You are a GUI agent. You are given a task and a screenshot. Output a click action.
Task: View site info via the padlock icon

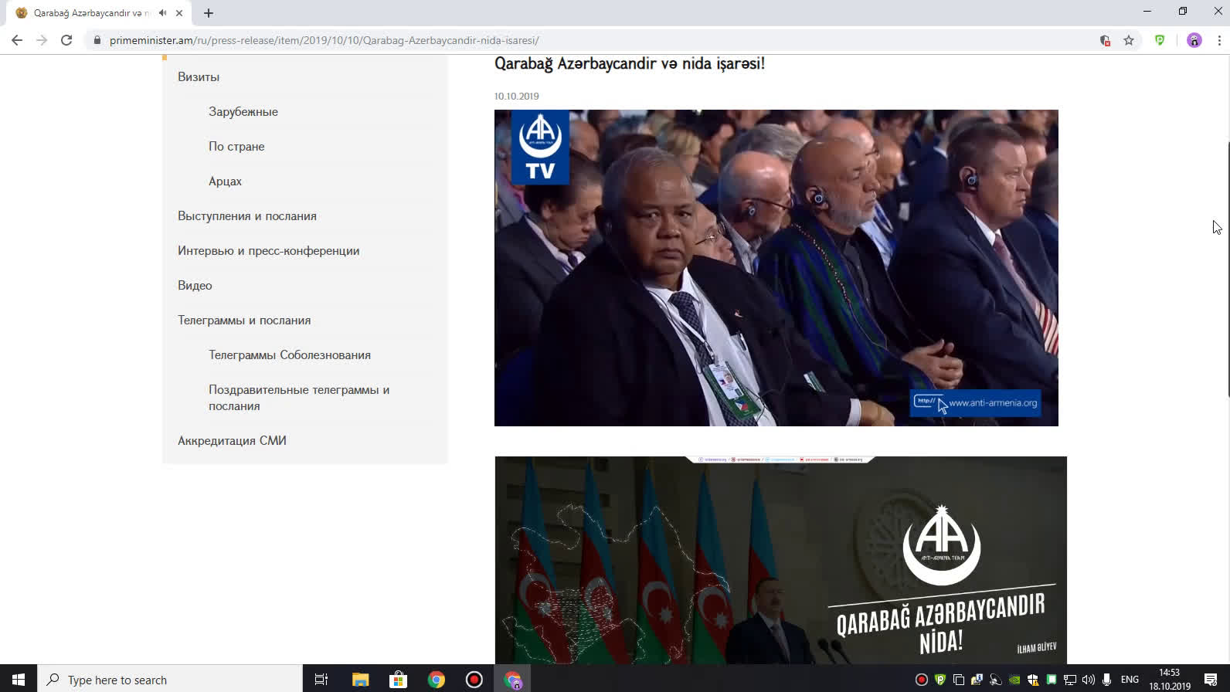coord(97,40)
